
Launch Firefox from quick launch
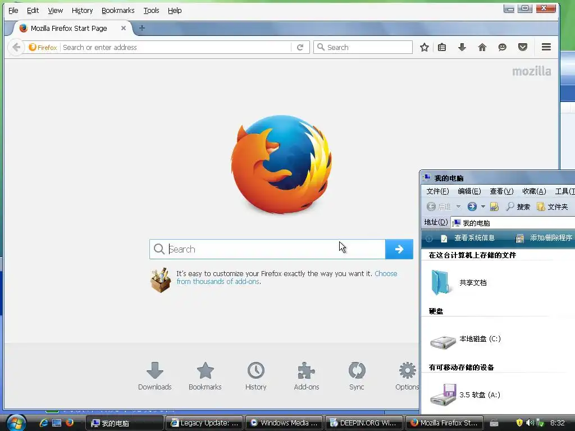click(x=69, y=423)
